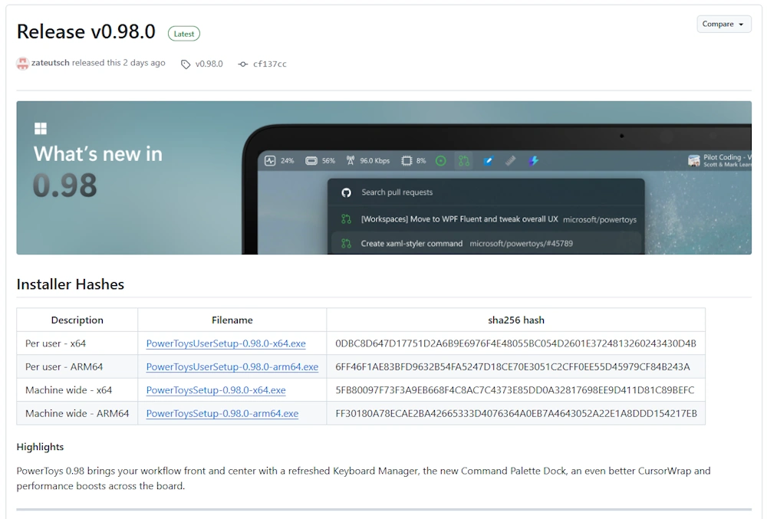
Task: Click the memory icon showing 56%
Action: 311,161
